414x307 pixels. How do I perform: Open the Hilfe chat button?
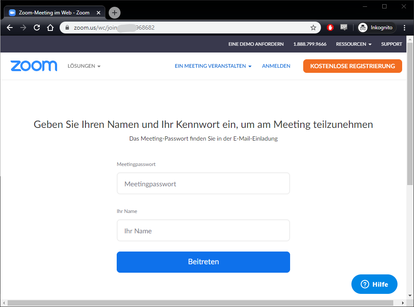374,284
